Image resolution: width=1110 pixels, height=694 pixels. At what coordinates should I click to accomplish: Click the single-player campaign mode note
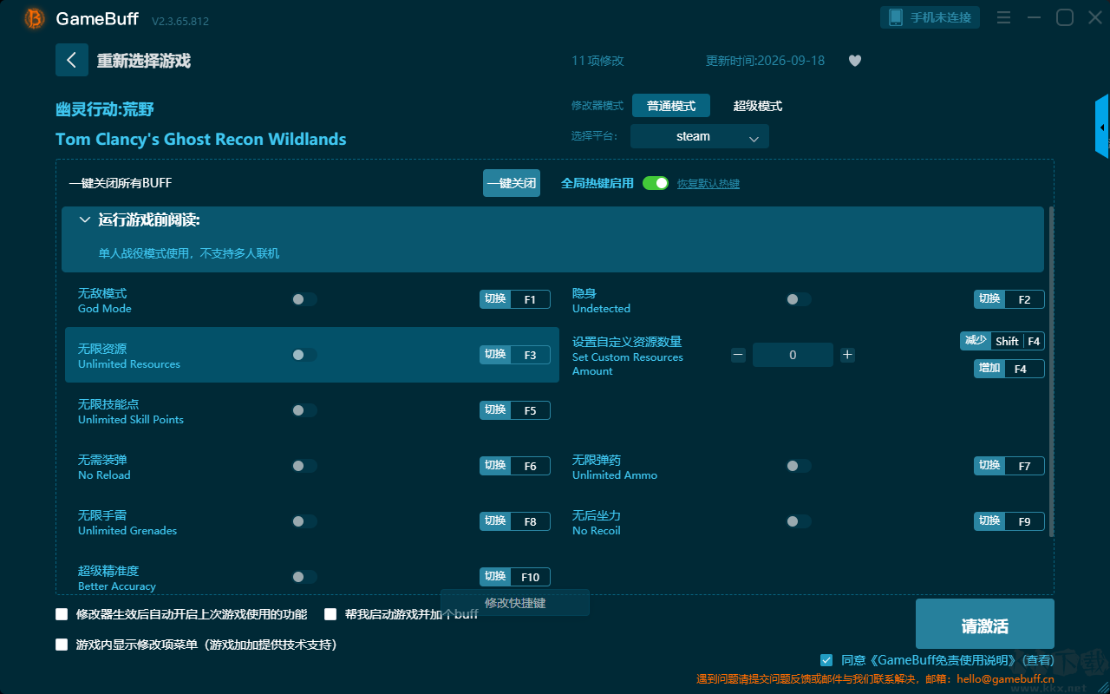[189, 253]
